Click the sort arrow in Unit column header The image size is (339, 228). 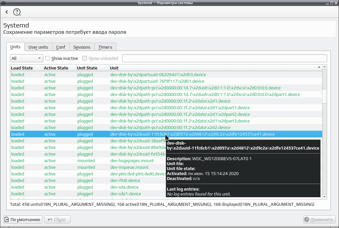(319, 67)
